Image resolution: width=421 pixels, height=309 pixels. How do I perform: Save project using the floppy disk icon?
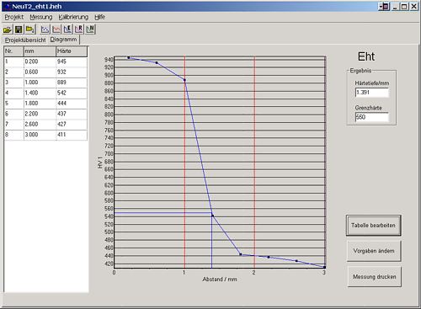[x=19, y=29]
